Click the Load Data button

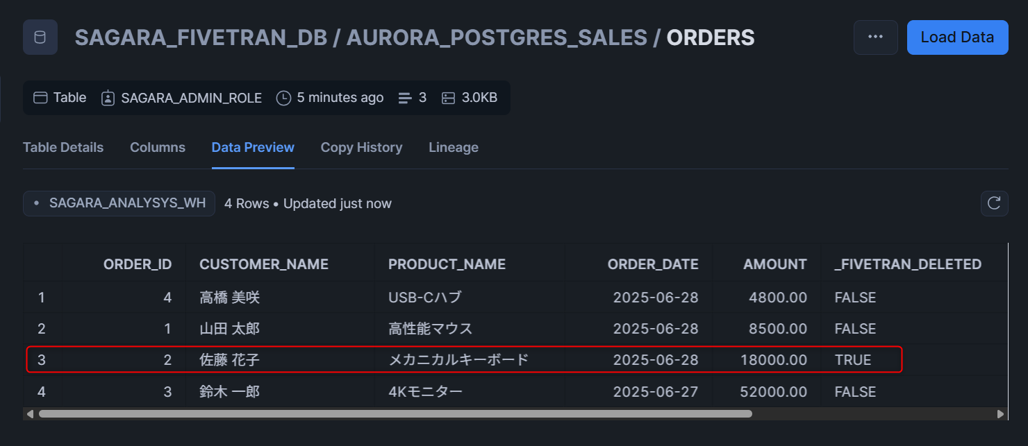click(x=957, y=37)
